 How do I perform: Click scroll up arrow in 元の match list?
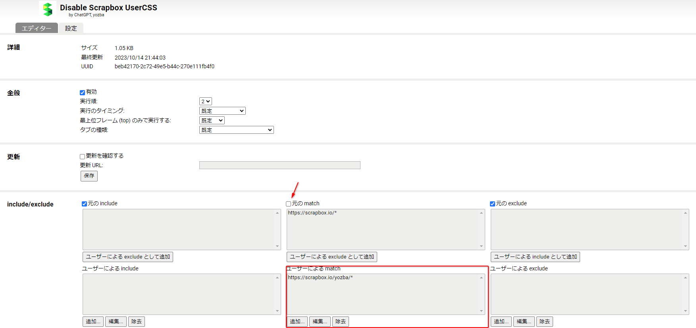point(482,213)
